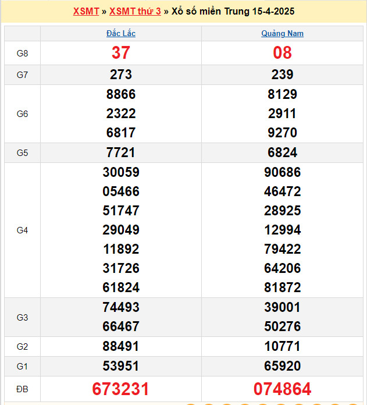The image size is (367, 405).
Task: Click the G4 result 79422
Action: pos(282,249)
